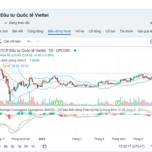
Task: Open the go-to-date calendar icon
Action: pyautogui.click(x=44, y=146)
